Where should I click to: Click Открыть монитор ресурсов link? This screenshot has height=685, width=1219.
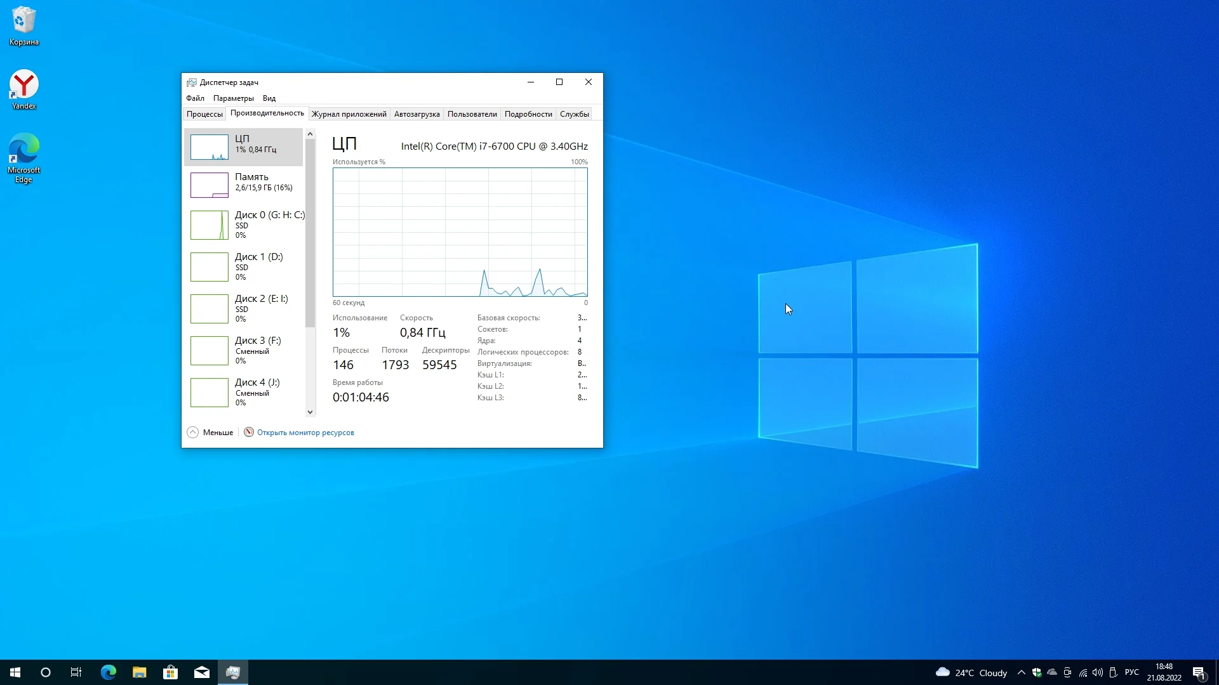(305, 433)
